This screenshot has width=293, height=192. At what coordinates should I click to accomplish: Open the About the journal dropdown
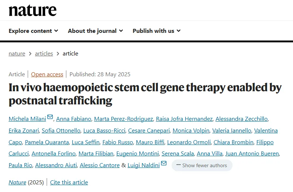pyautogui.click(x=95, y=31)
